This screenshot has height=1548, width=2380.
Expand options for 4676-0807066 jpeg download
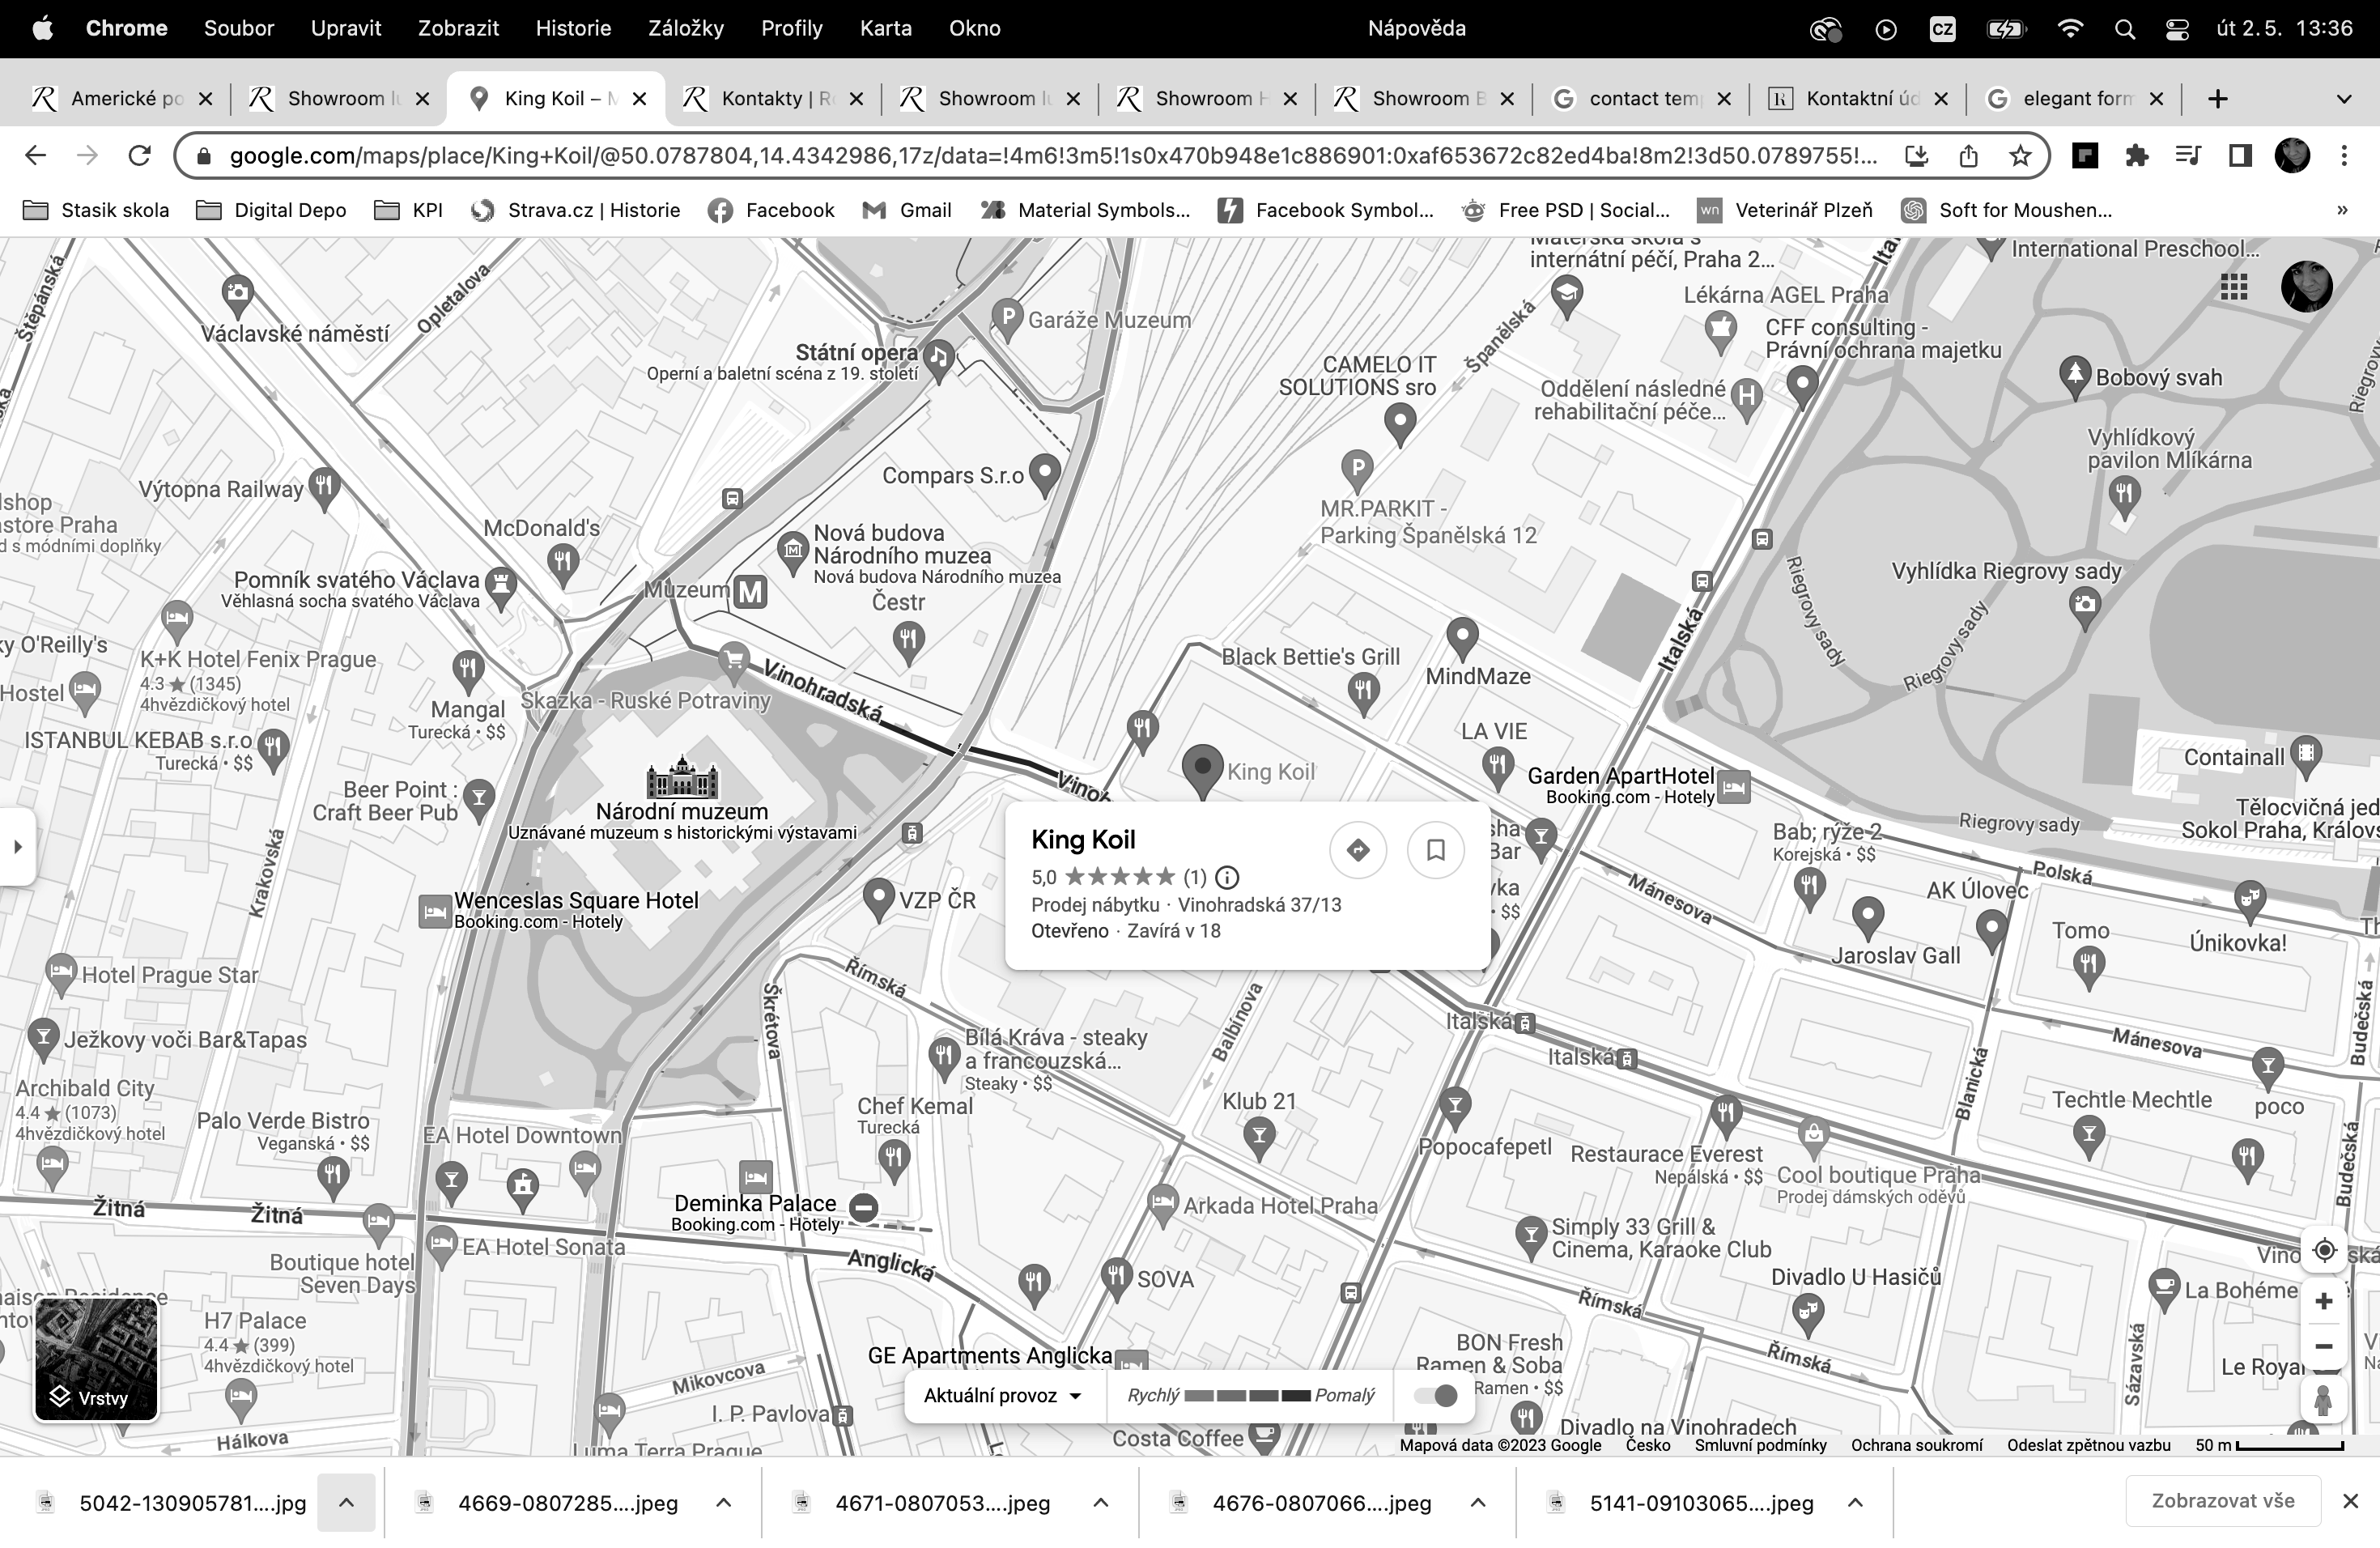coord(1478,1502)
